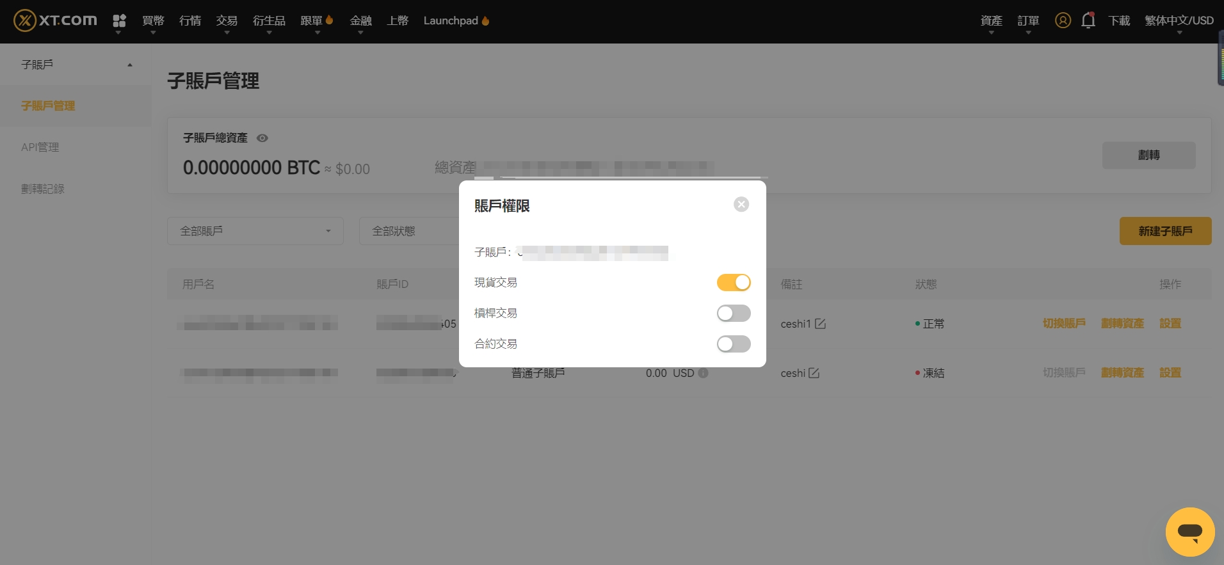Open the notifications bell

(x=1088, y=20)
